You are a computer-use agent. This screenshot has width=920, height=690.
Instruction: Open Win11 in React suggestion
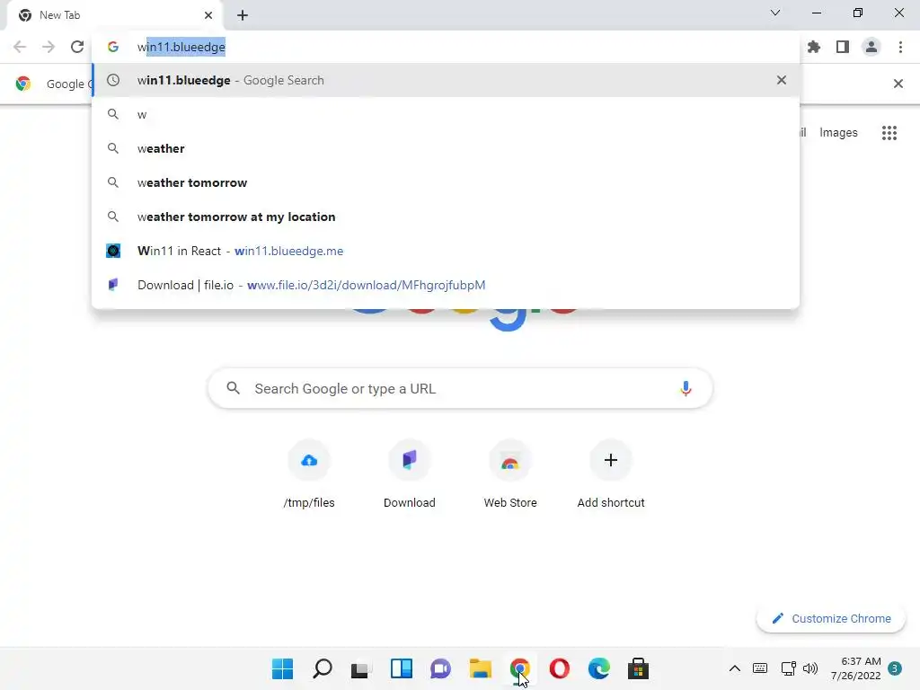coord(446,251)
